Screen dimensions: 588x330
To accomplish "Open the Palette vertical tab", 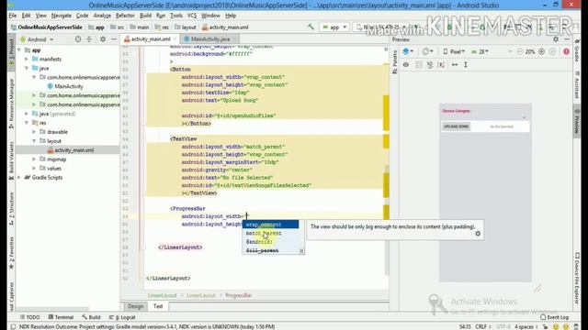I will [x=394, y=61].
